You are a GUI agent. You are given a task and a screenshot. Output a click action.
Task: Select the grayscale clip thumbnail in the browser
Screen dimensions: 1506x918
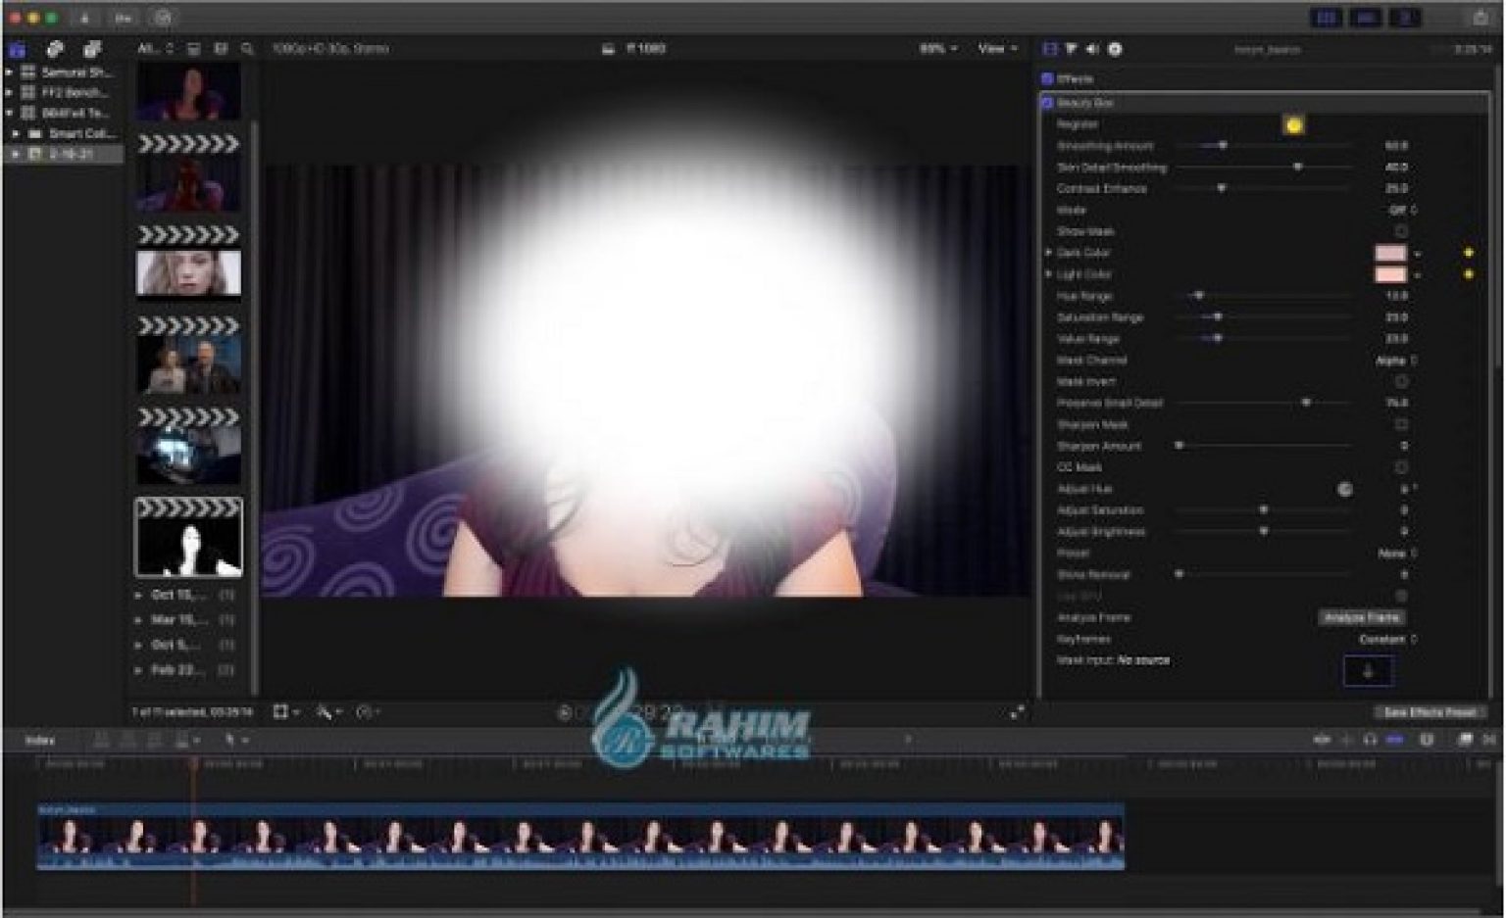[188, 537]
